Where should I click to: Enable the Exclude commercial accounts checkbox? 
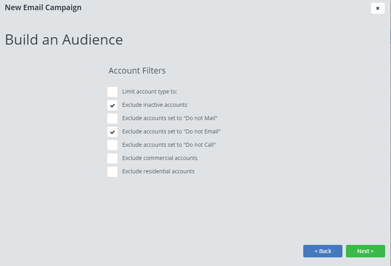click(112, 158)
